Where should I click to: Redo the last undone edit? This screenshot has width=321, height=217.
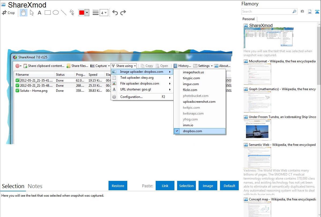pyautogui.click(x=123, y=13)
